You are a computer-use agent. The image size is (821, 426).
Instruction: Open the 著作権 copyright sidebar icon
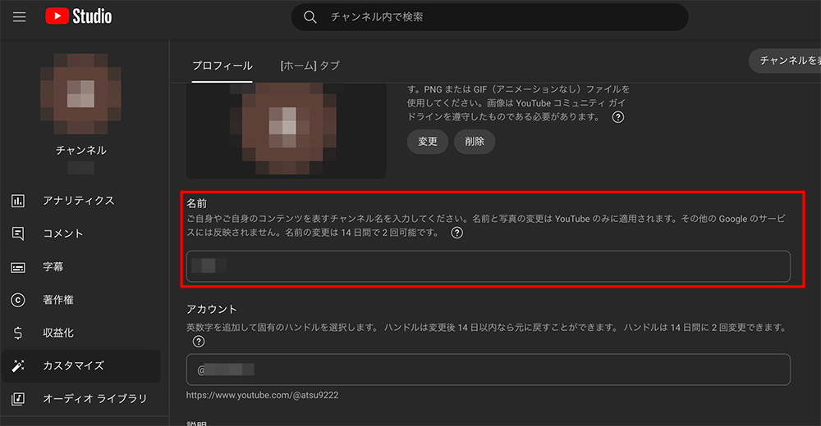coord(18,300)
